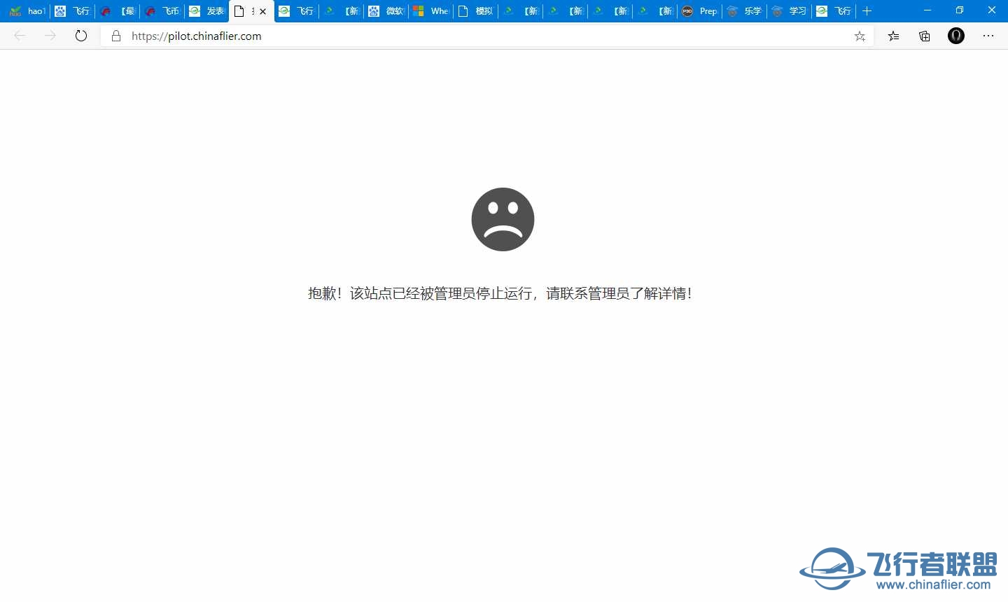Click the browser profile avatar icon

956,36
